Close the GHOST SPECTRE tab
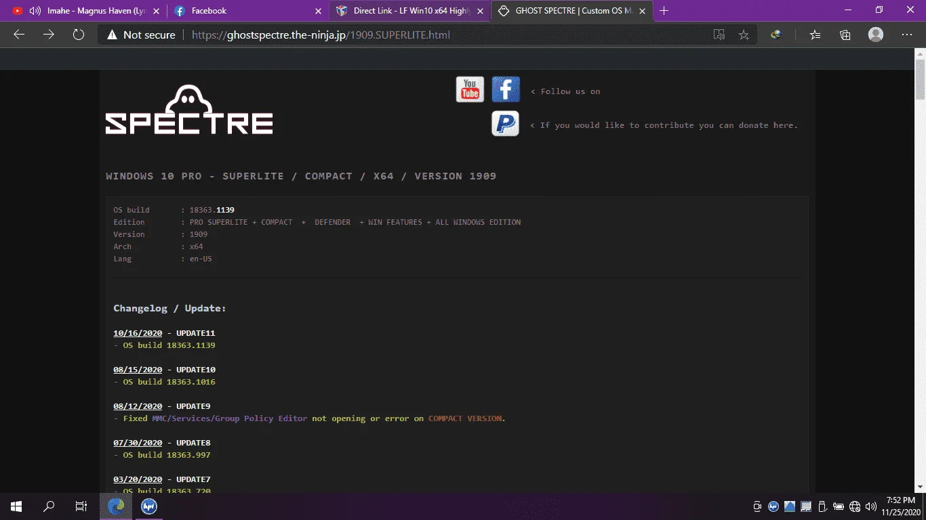 click(x=643, y=11)
